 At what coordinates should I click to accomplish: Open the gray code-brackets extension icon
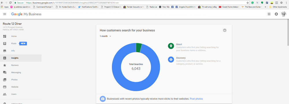[277, 3]
